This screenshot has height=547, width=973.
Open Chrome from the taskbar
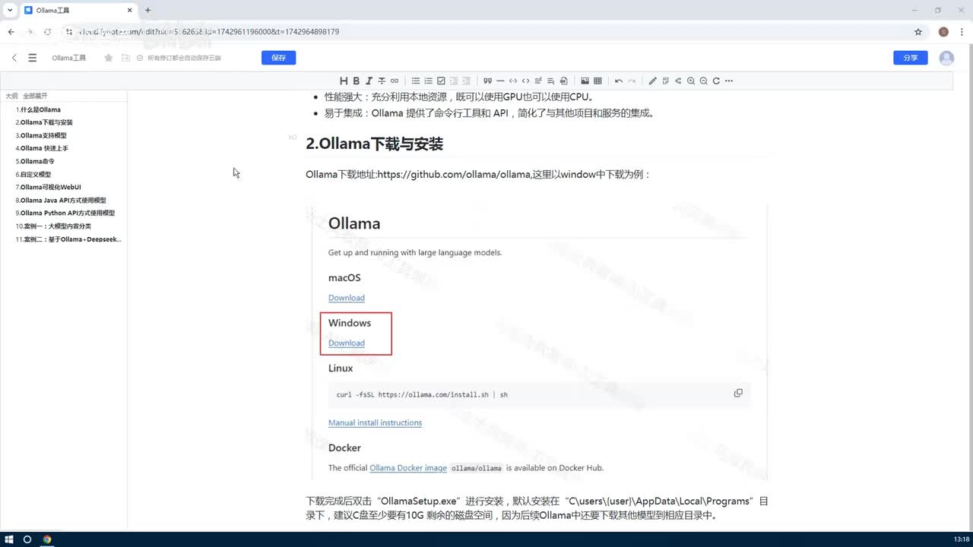click(x=47, y=539)
